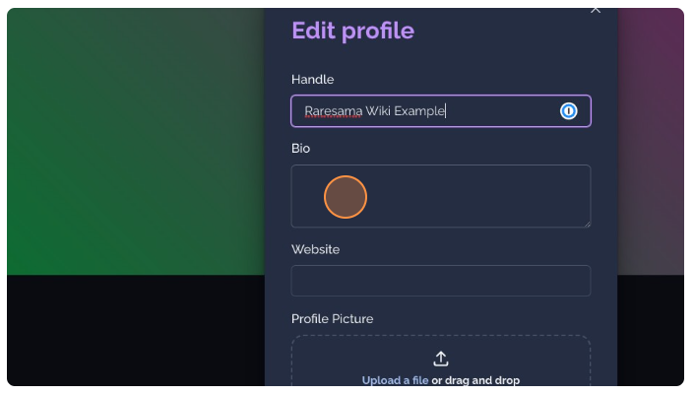Click the orange circle in Bio area
The image size is (694, 395).
pos(346,197)
